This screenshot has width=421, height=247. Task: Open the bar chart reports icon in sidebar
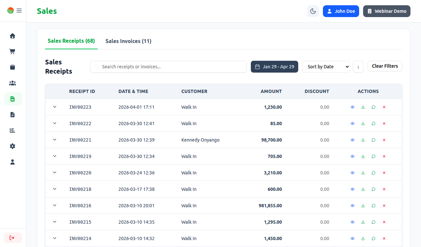13,130
